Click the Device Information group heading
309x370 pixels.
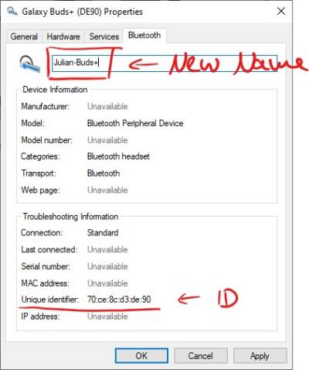(x=55, y=90)
